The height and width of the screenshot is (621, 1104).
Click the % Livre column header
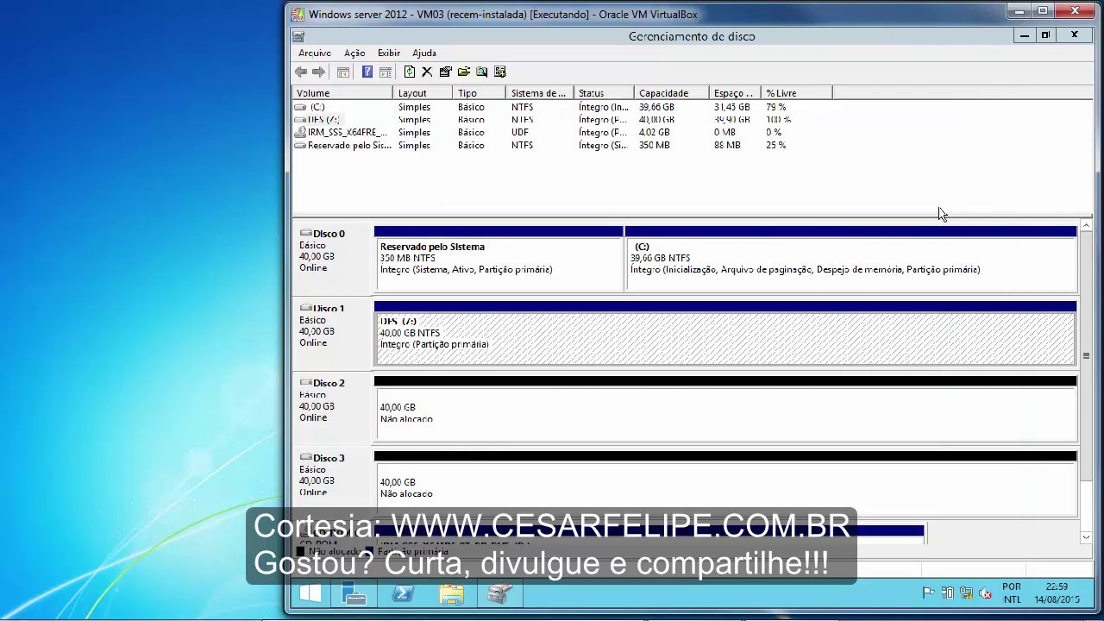pos(796,93)
